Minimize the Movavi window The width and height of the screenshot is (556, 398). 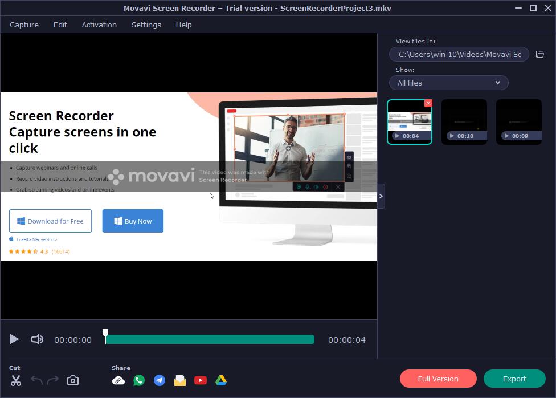pos(518,8)
